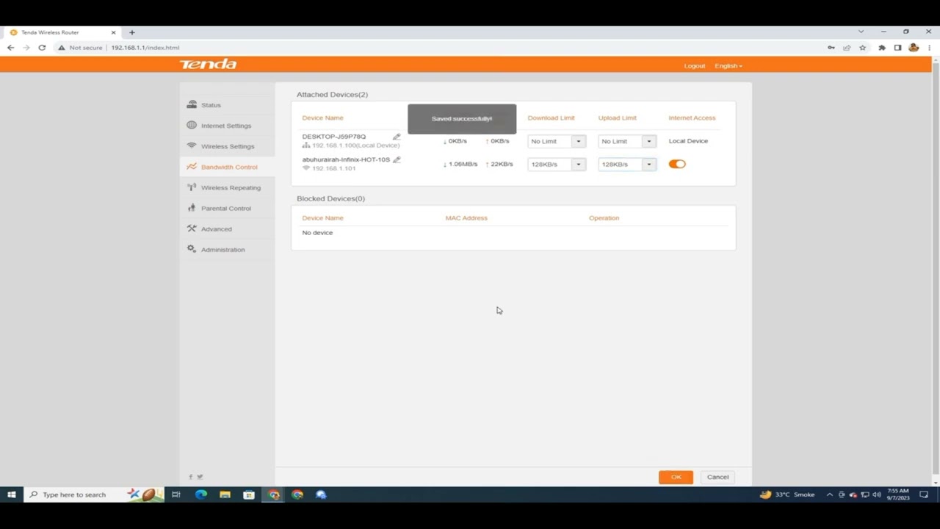Click the address bar URL 192.168.1.1
Image resolution: width=940 pixels, height=529 pixels.
click(x=145, y=48)
